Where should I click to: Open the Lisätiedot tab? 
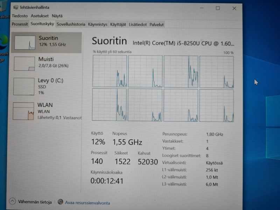[138, 24]
